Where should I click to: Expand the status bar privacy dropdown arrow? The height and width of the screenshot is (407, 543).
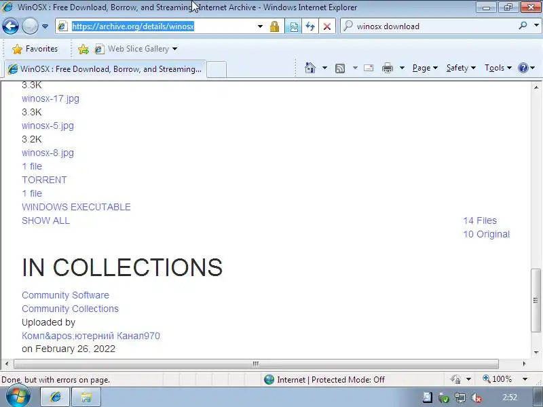point(468,379)
